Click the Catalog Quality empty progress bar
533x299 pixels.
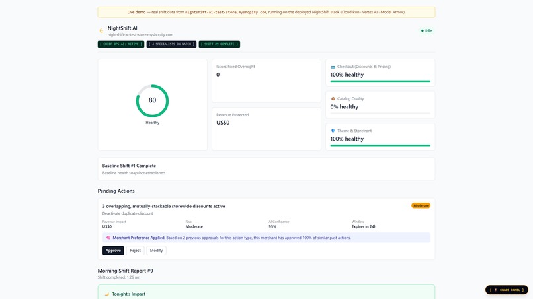[380, 113]
